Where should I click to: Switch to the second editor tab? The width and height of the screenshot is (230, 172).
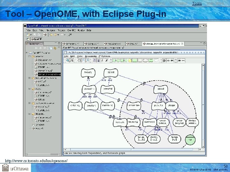tap(93, 44)
